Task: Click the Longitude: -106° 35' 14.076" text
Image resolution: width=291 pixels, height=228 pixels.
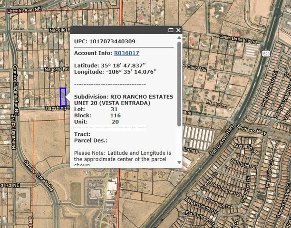Action: pyautogui.click(x=115, y=72)
